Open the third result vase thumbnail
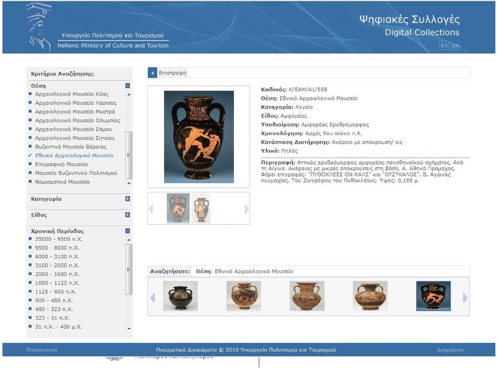Image resolution: width=497 pixels, height=368 pixels. click(x=307, y=296)
